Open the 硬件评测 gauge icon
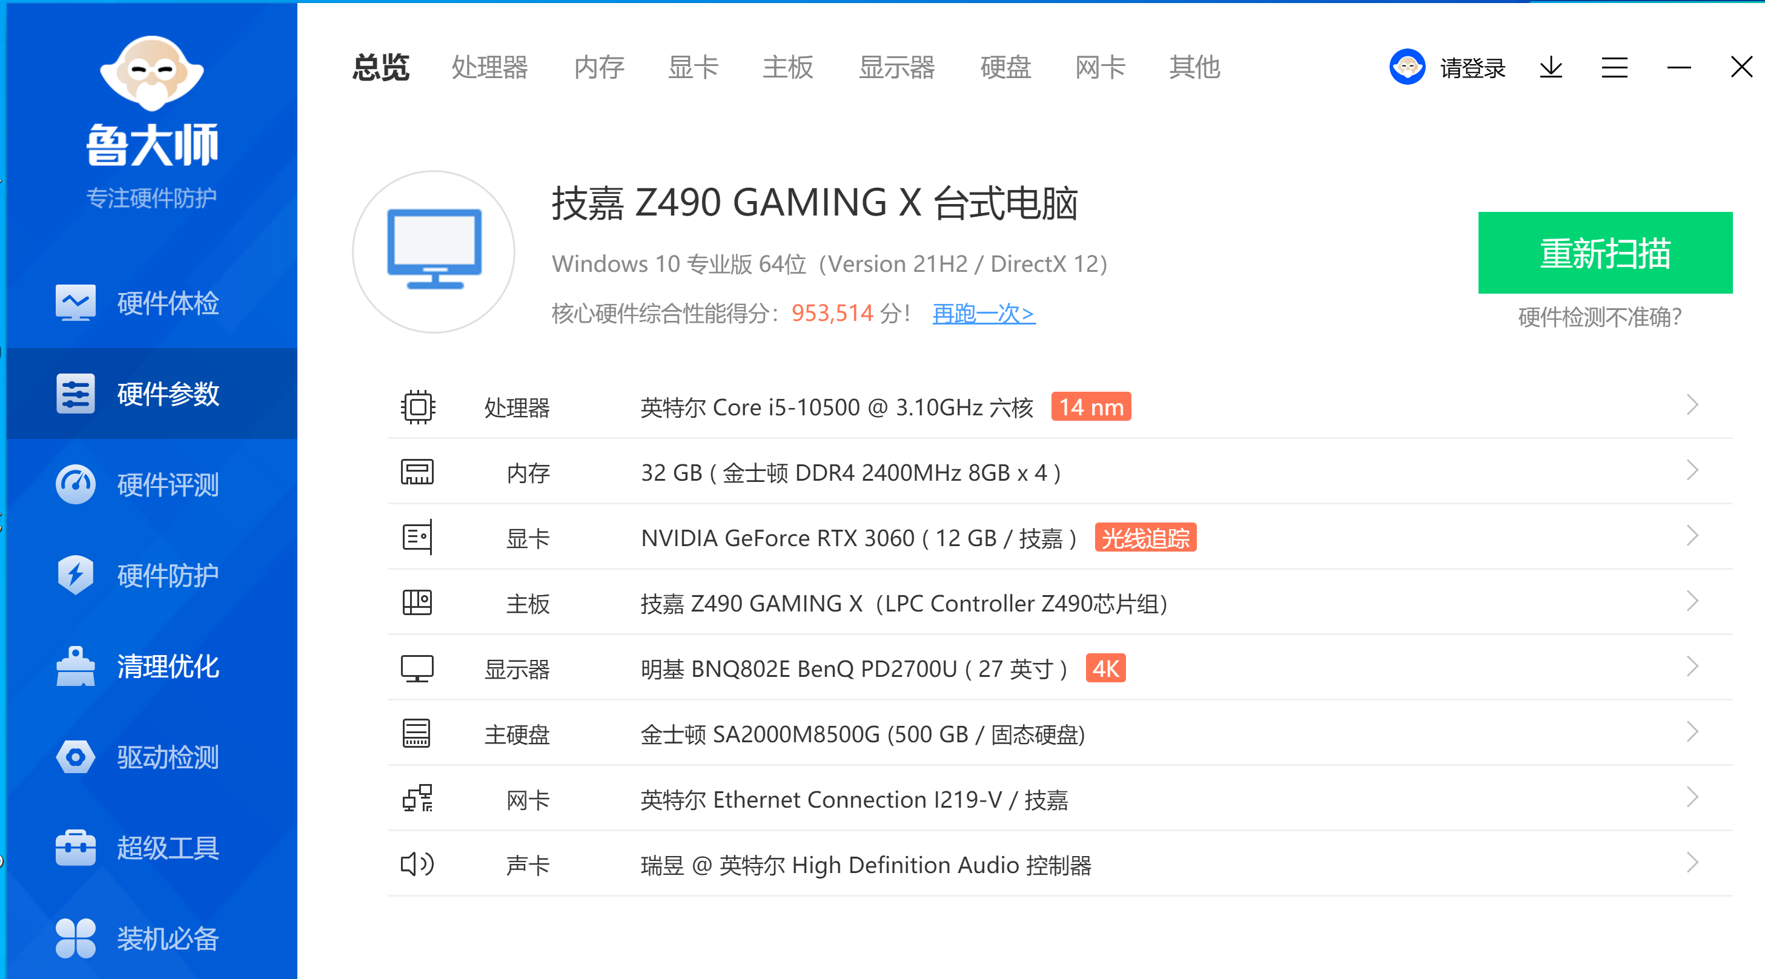This screenshot has height=979, width=1765. pyautogui.click(x=75, y=484)
